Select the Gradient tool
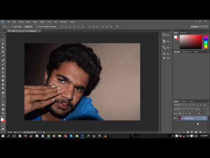The width and height of the screenshot is (210, 158). [3, 80]
